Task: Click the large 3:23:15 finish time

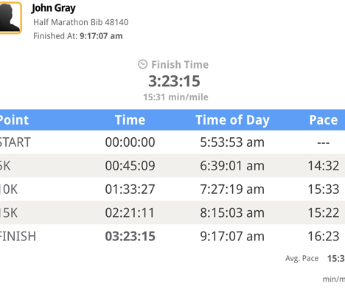Action: pos(174,81)
